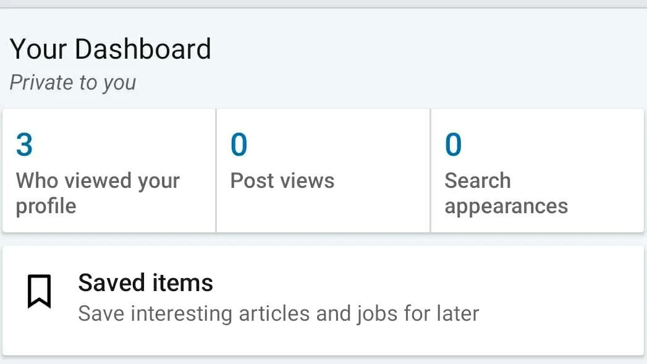Tap the "0" next to Post views
The height and width of the screenshot is (364, 647).
point(238,144)
